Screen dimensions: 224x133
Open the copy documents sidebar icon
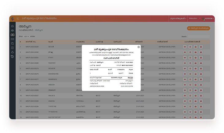coord(13,43)
